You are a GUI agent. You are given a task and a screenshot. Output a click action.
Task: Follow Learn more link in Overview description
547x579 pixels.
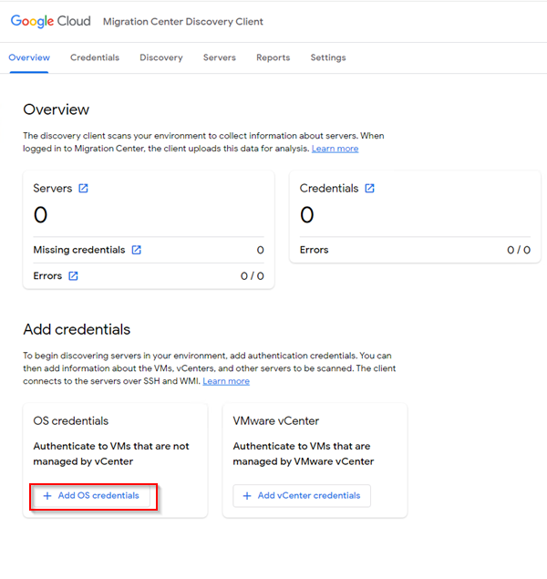(335, 149)
